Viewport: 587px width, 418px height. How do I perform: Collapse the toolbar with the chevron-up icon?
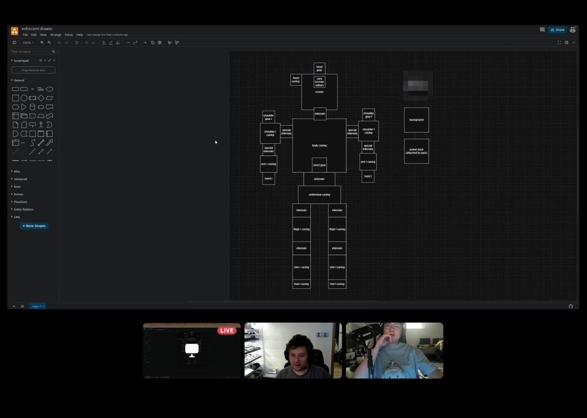(574, 43)
